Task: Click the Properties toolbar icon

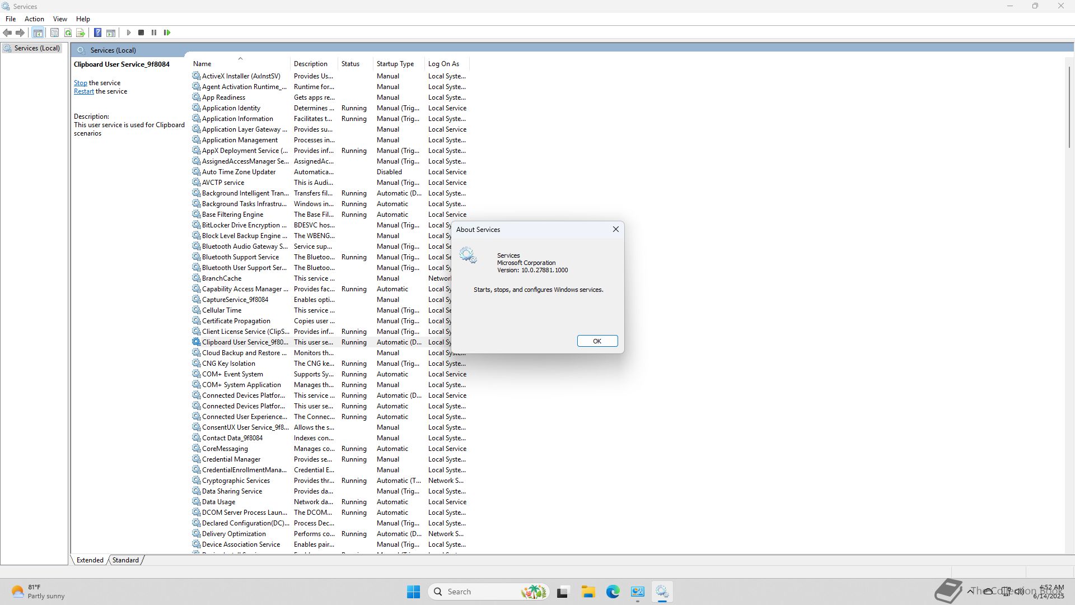Action: point(54,32)
